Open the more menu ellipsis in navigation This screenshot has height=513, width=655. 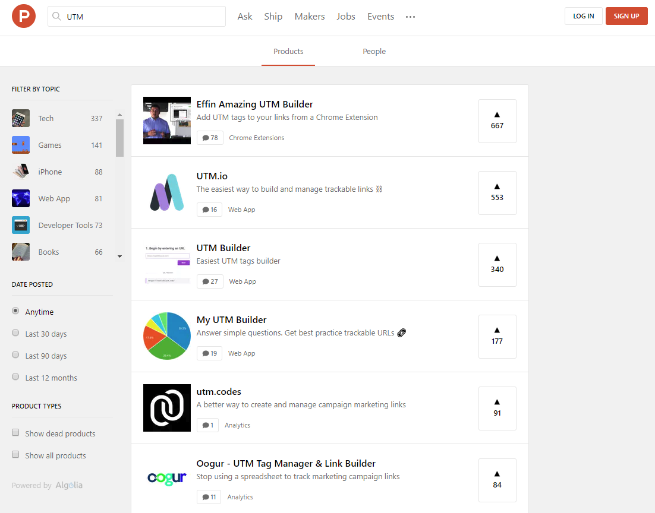tap(410, 17)
